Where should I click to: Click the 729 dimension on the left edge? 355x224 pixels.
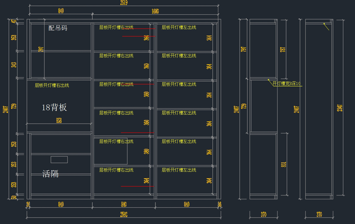(14, 106)
